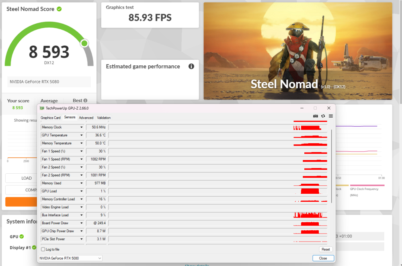Click the green check next to GPU
Image resolution: width=402 pixels, height=266 pixels.
pos(22,237)
